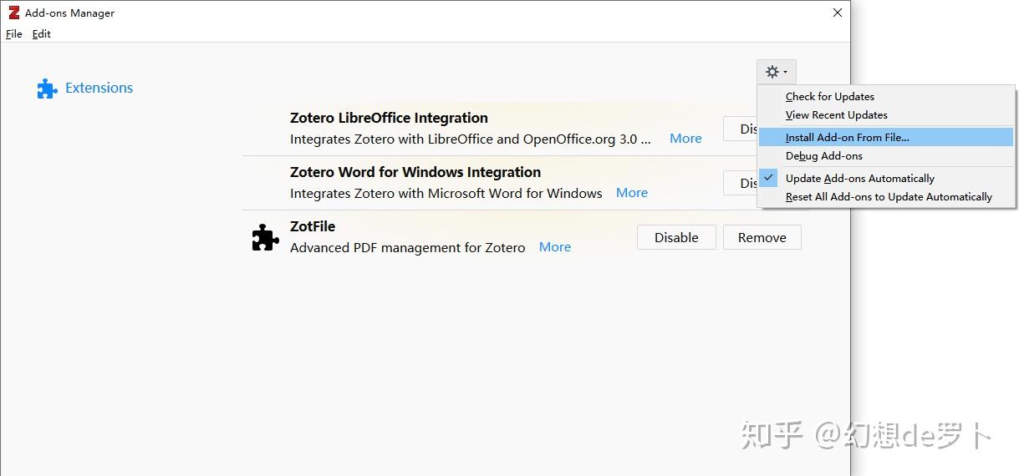Open the gear tools dropdown button
The height and width of the screenshot is (476, 1019).
[776, 72]
